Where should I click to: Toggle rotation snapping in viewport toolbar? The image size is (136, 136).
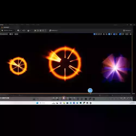pos(114,34)
